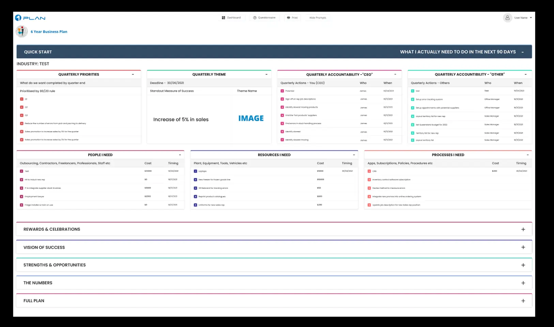Click badge next to Update job description for new sales rep

pyautogui.click(x=369, y=205)
